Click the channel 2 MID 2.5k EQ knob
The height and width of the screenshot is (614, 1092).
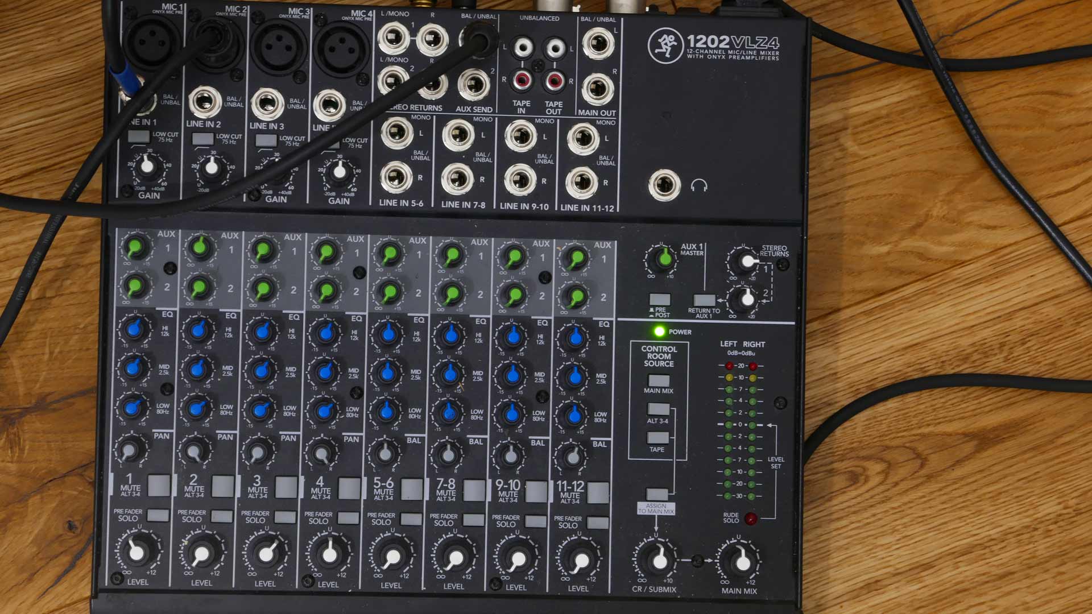pos(197,370)
